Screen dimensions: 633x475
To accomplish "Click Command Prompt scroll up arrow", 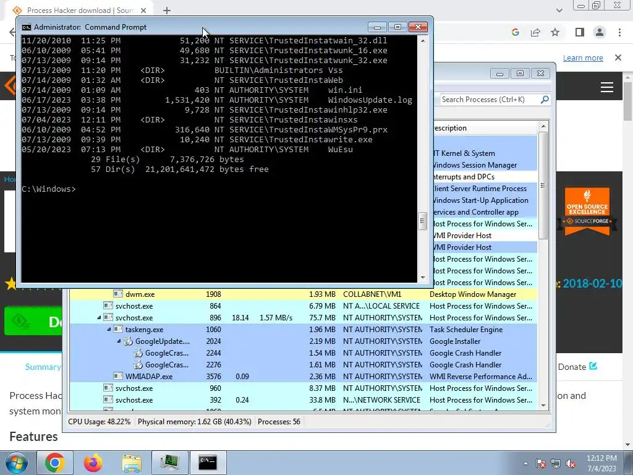I will tap(423, 41).
